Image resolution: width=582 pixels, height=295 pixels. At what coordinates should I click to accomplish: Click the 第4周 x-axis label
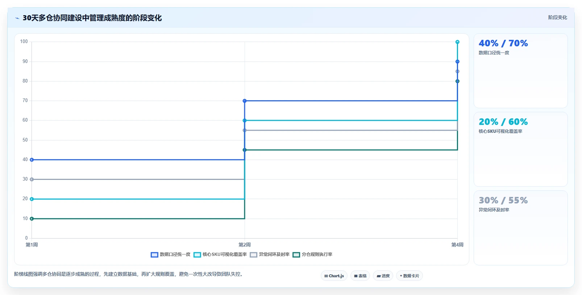457,245
